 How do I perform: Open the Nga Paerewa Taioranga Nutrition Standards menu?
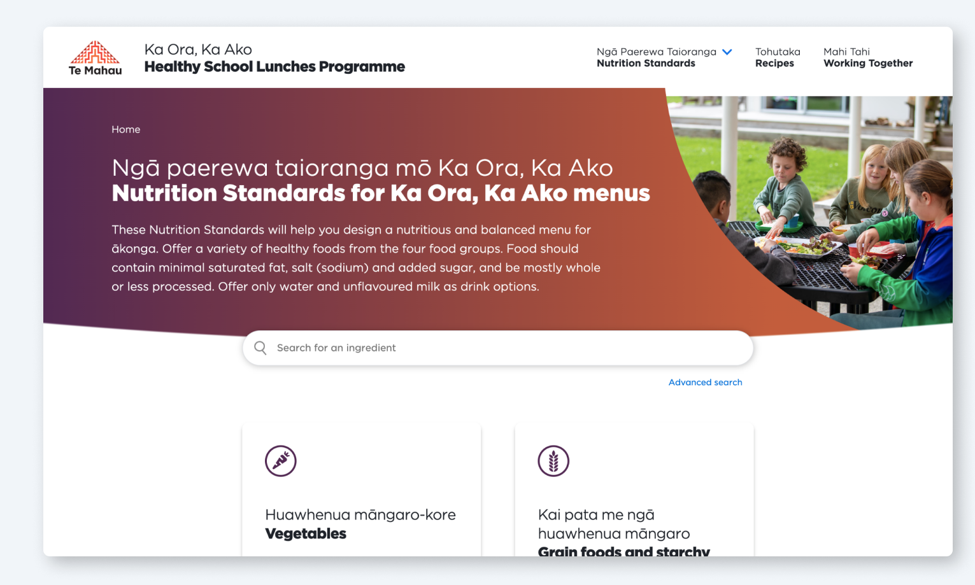tap(657, 57)
